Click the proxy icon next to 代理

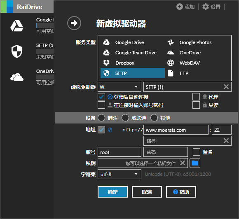coord(205,97)
